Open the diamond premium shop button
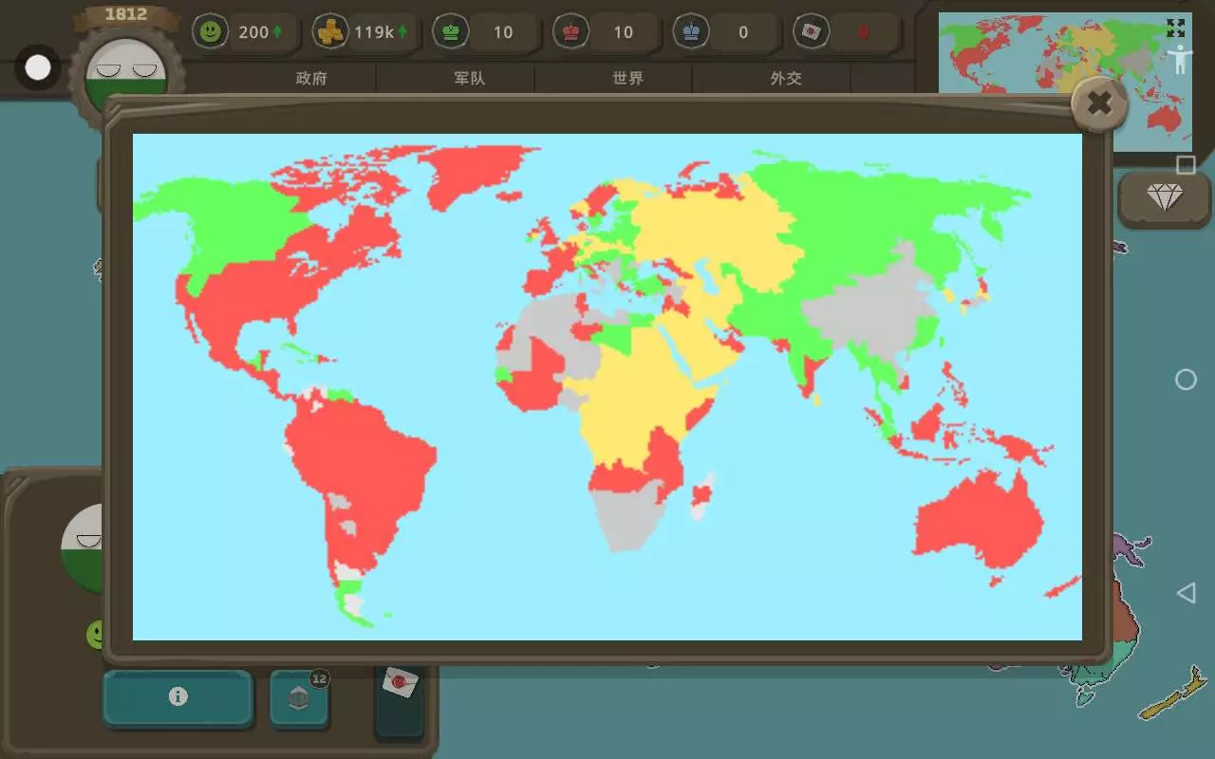 (x=1164, y=197)
